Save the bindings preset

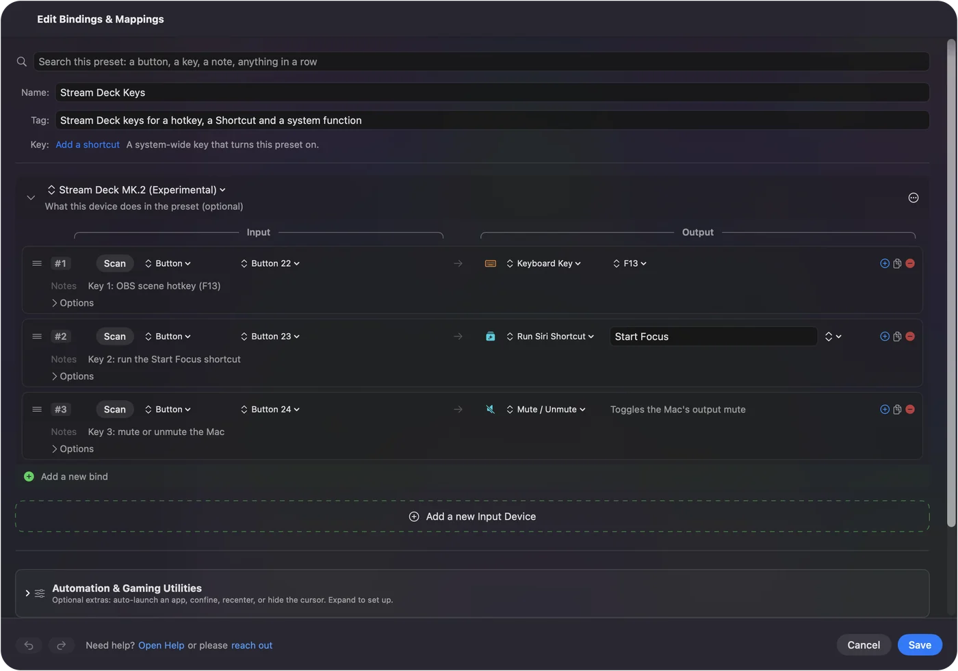(x=920, y=645)
